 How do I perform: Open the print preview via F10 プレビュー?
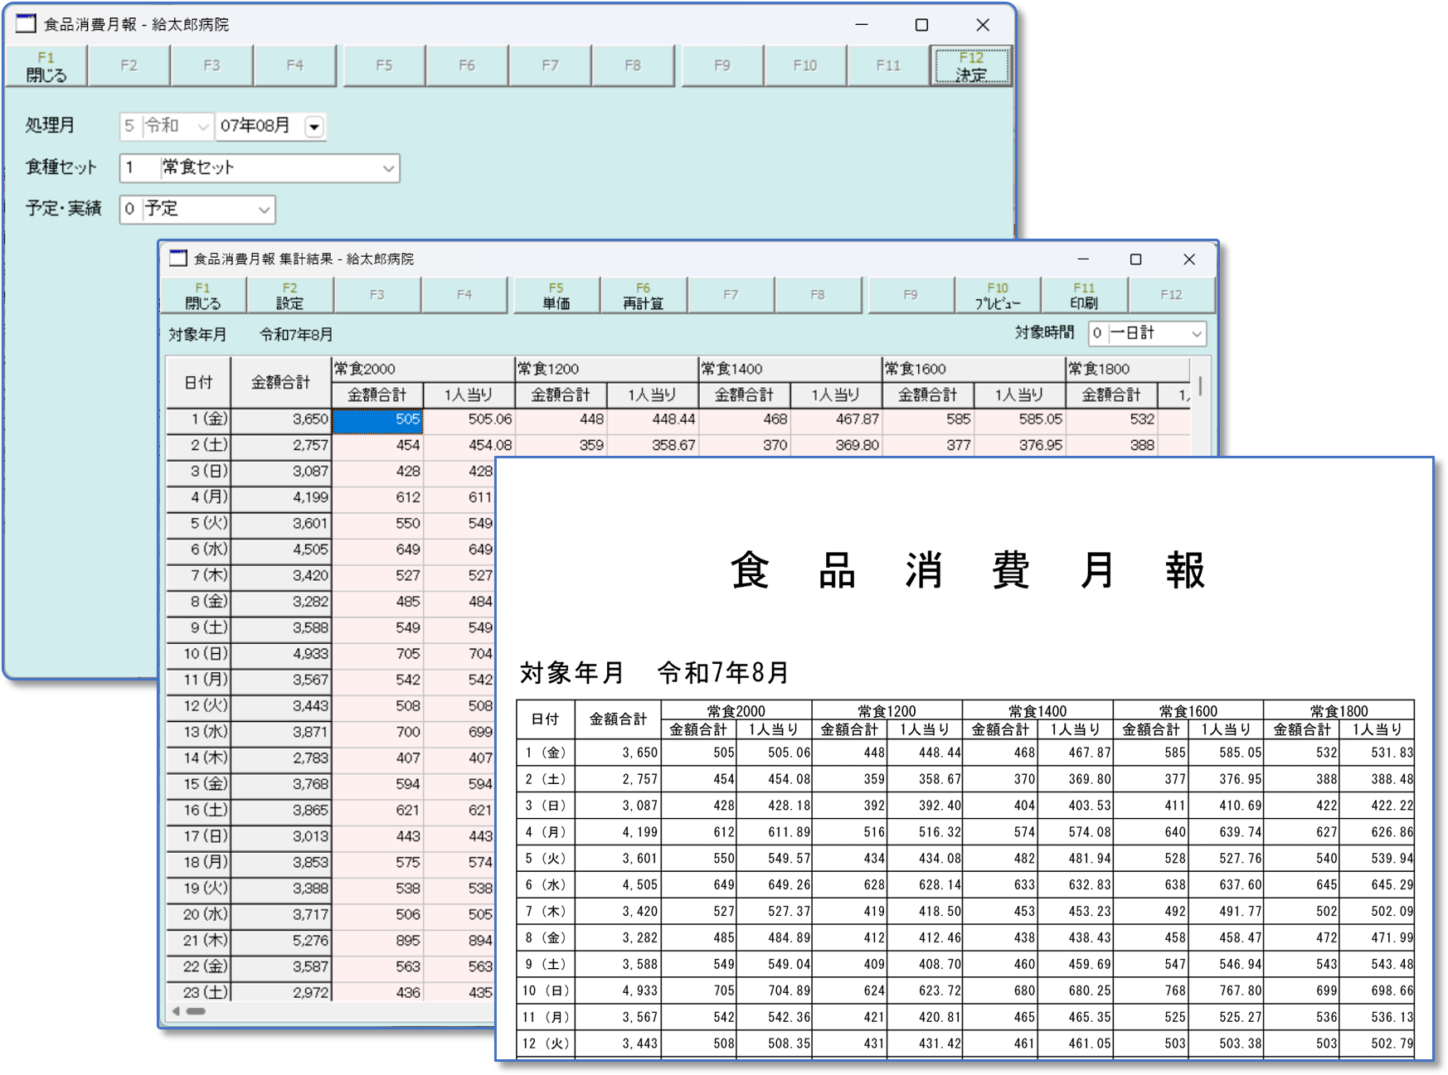(x=997, y=294)
